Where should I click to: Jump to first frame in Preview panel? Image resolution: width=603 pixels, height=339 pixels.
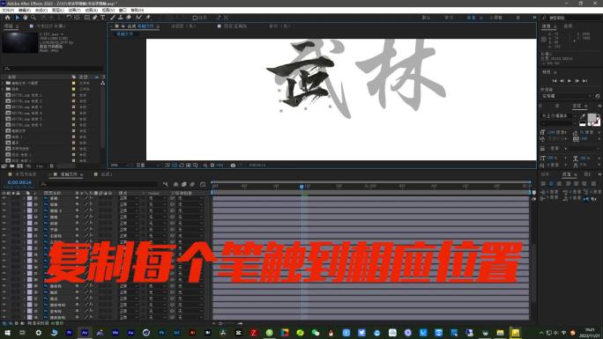click(555, 81)
